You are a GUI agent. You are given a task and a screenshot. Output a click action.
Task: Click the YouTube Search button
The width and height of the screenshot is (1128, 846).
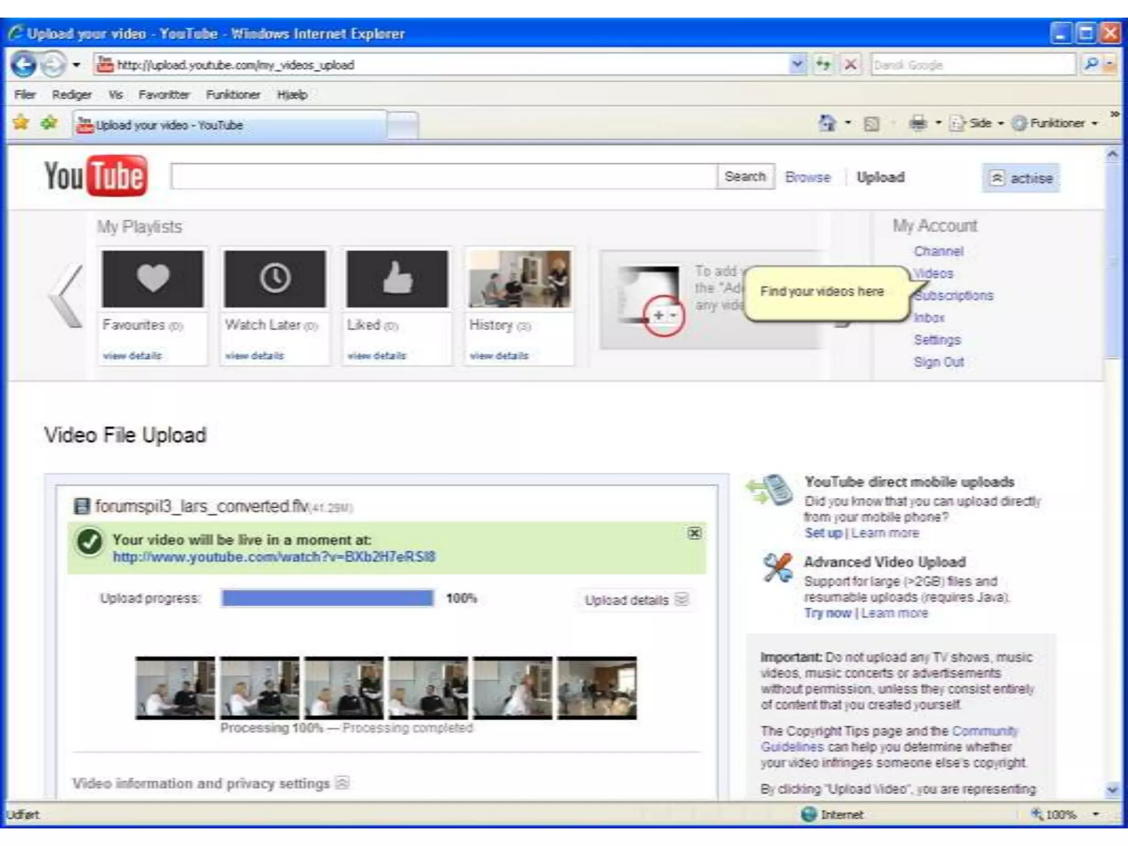745,176
